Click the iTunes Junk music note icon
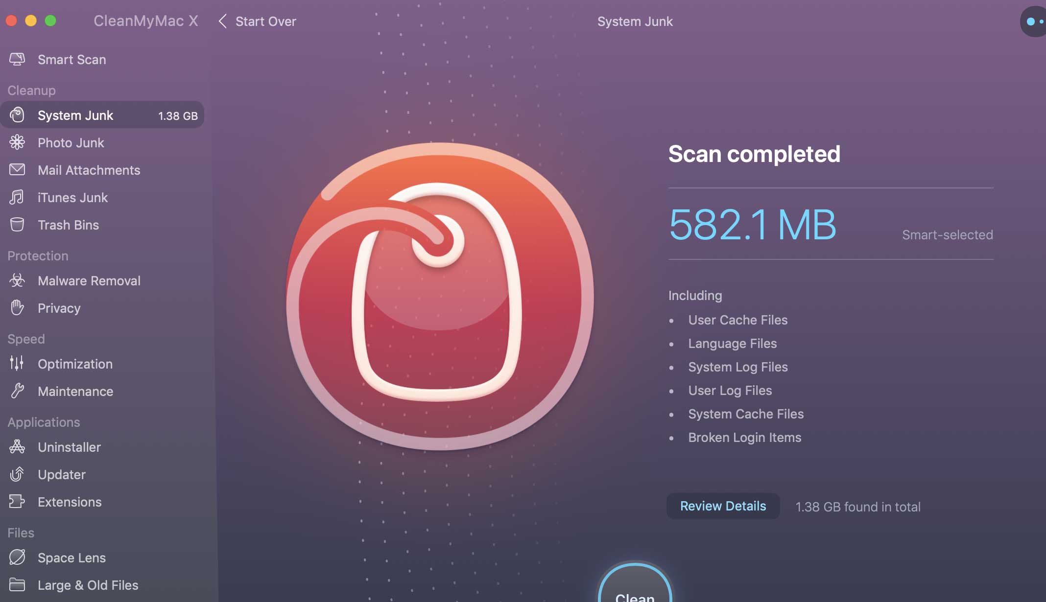1046x602 pixels. click(x=17, y=197)
